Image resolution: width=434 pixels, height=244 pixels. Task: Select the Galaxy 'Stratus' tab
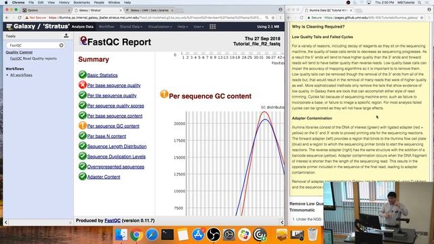[x=97, y=10]
